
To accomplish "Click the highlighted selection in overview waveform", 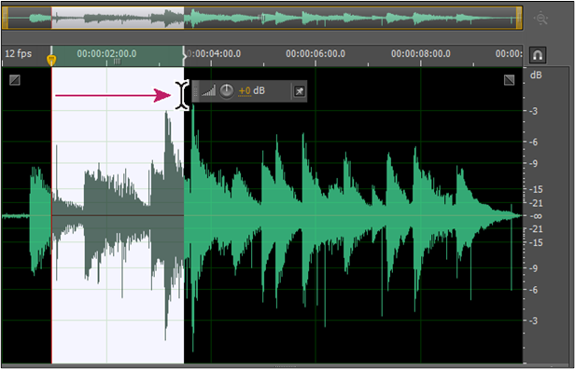I will 118,18.
